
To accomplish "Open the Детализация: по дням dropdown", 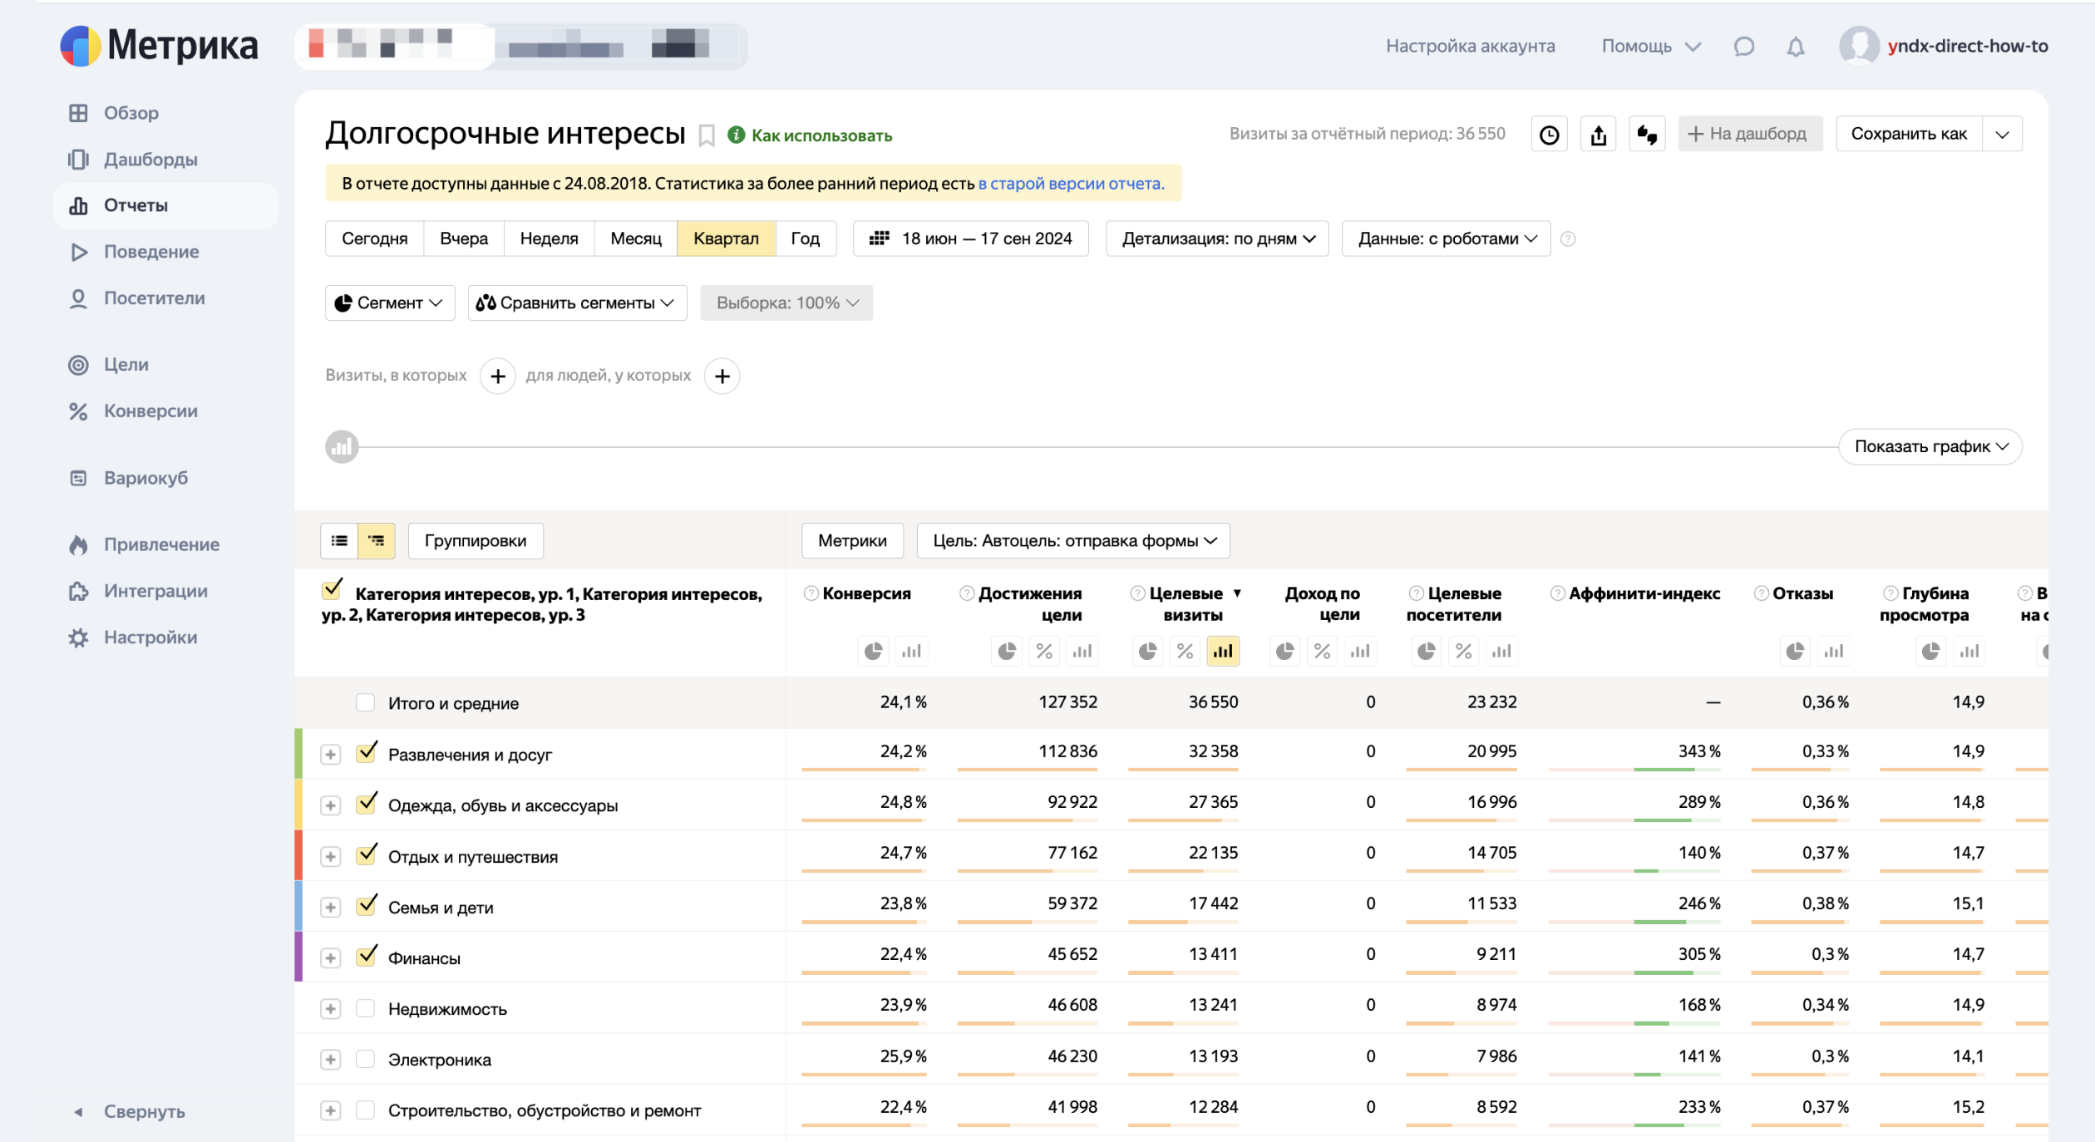I will (1217, 239).
